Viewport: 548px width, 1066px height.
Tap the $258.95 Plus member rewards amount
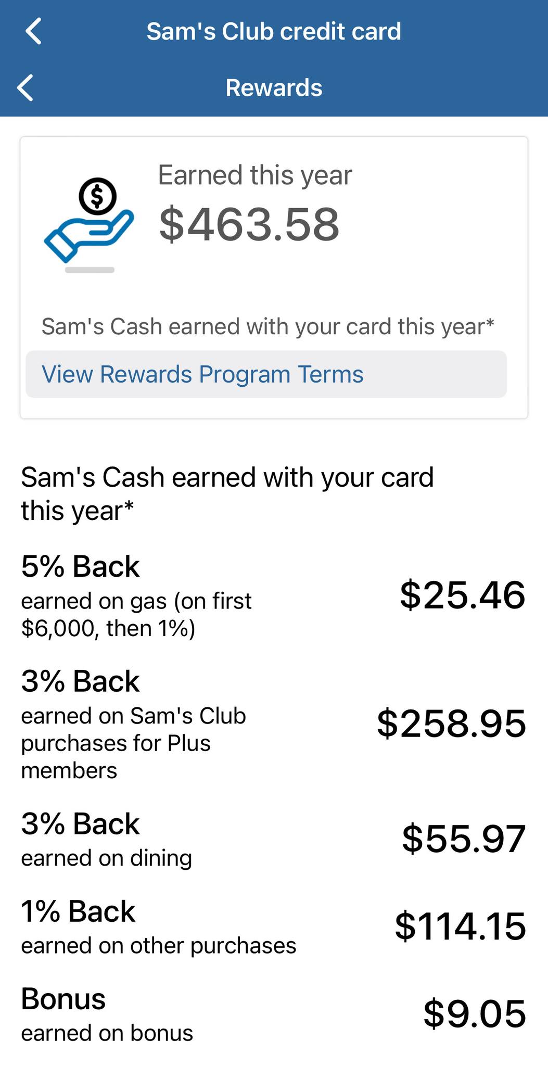[x=451, y=724]
